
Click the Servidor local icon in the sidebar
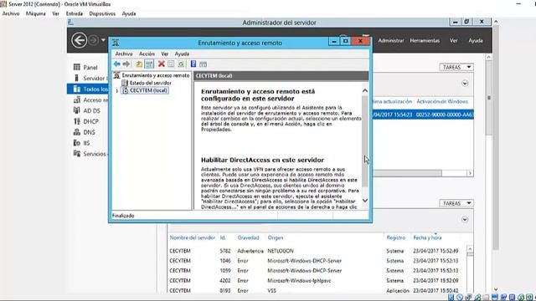coord(77,78)
